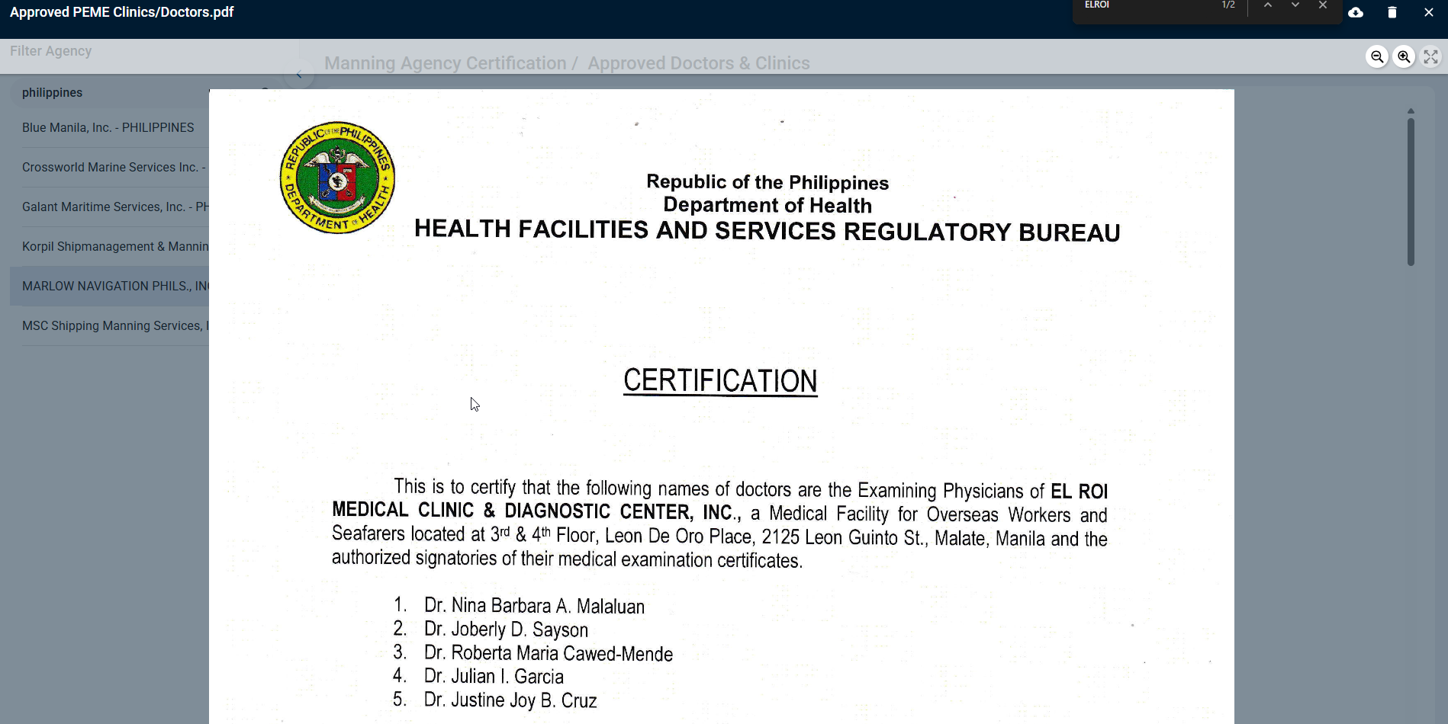Fit the PDF to full screen
This screenshot has width=1448, height=724.
[x=1431, y=56]
